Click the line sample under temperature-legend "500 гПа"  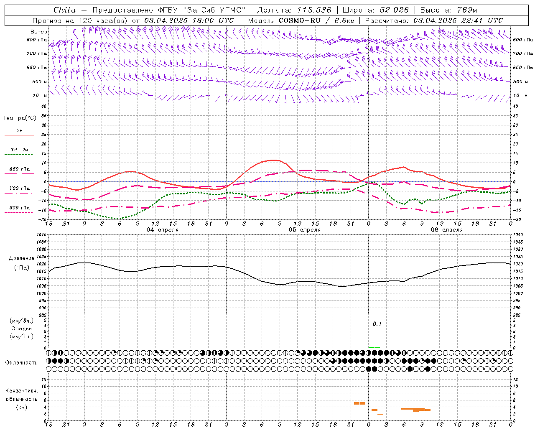tap(19, 212)
